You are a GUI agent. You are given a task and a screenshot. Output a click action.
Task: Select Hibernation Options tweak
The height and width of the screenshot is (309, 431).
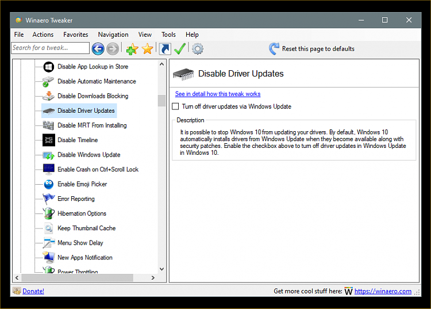tap(82, 213)
